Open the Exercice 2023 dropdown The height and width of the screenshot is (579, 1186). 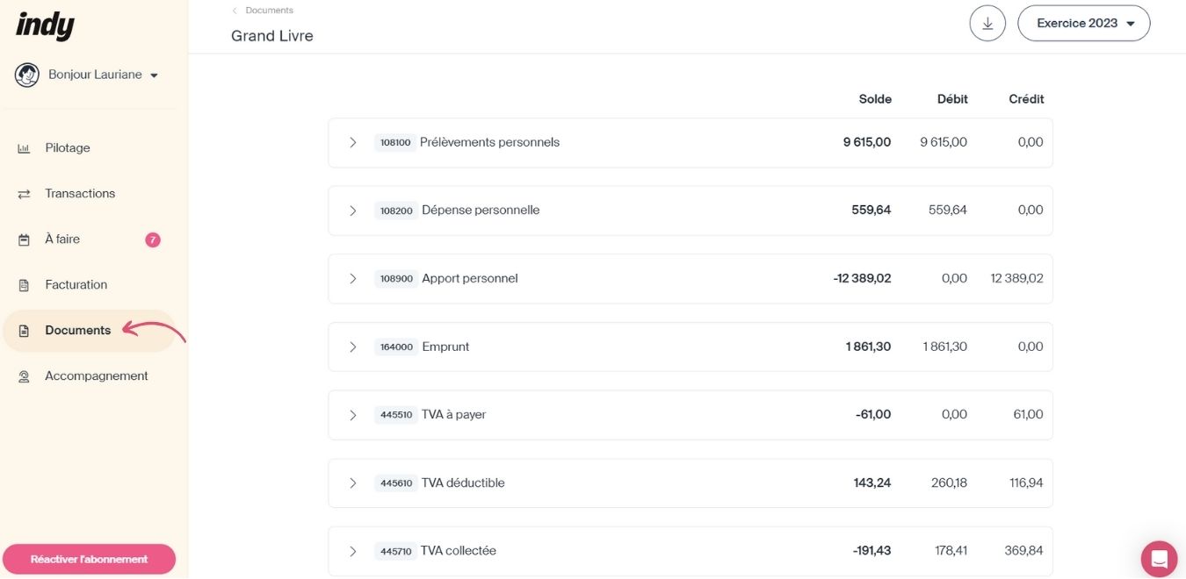[x=1083, y=24]
